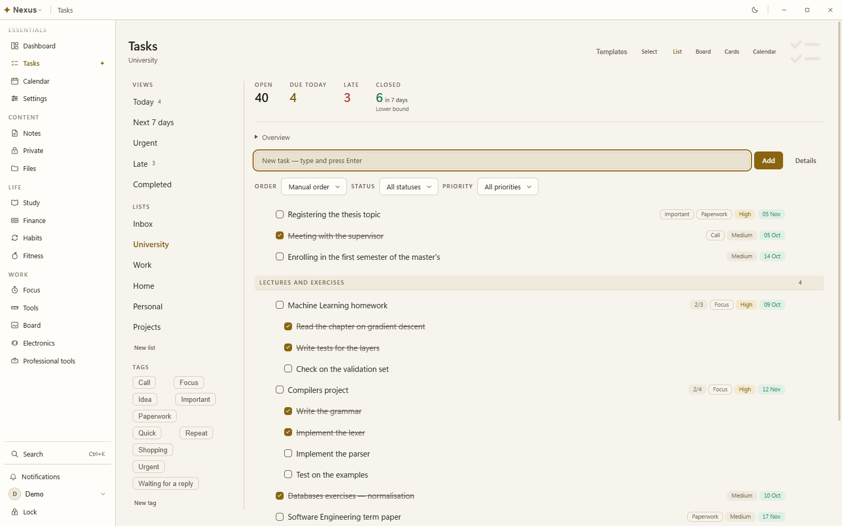The height and width of the screenshot is (526, 842).
Task: Collapse Lectures and Exercises section header
Action: coord(539,282)
